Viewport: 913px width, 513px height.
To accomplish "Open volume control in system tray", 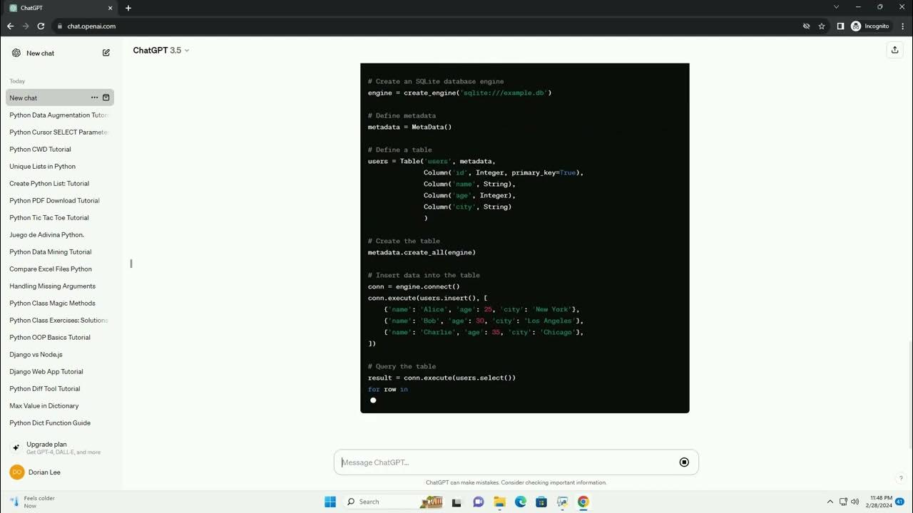I will click(855, 502).
